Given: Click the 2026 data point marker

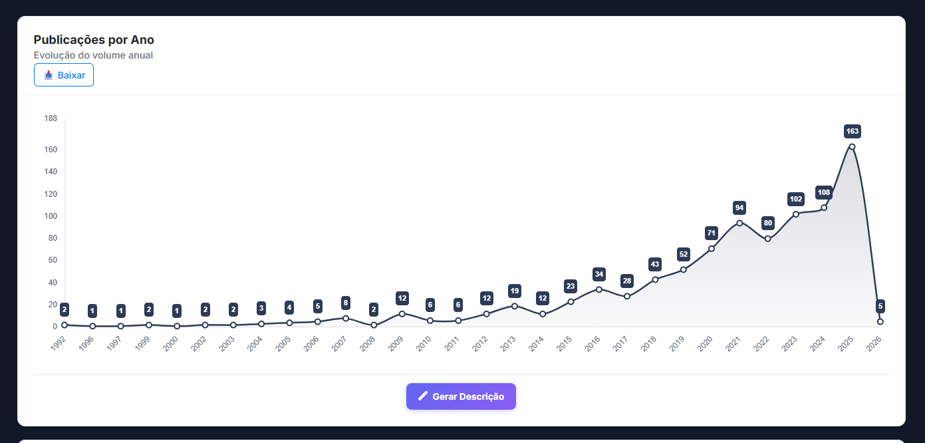Looking at the screenshot, I should tap(880, 322).
